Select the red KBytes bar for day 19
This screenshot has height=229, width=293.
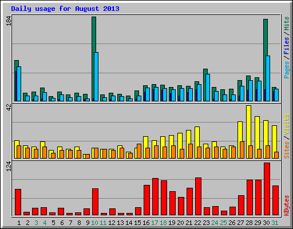[172, 203]
